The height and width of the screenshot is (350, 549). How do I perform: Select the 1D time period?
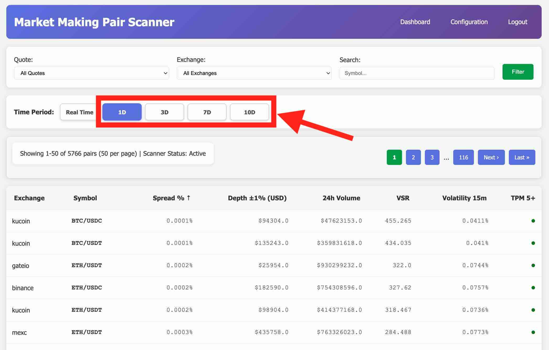pyautogui.click(x=122, y=112)
